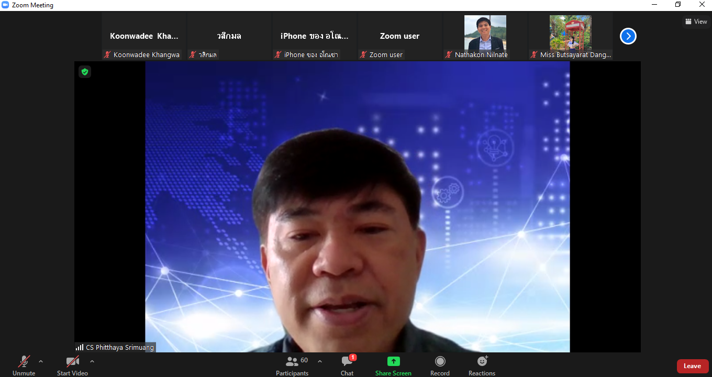Expand audio options arrow next to Unmute
Image resolution: width=712 pixels, height=377 pixels.
(41, 361)
